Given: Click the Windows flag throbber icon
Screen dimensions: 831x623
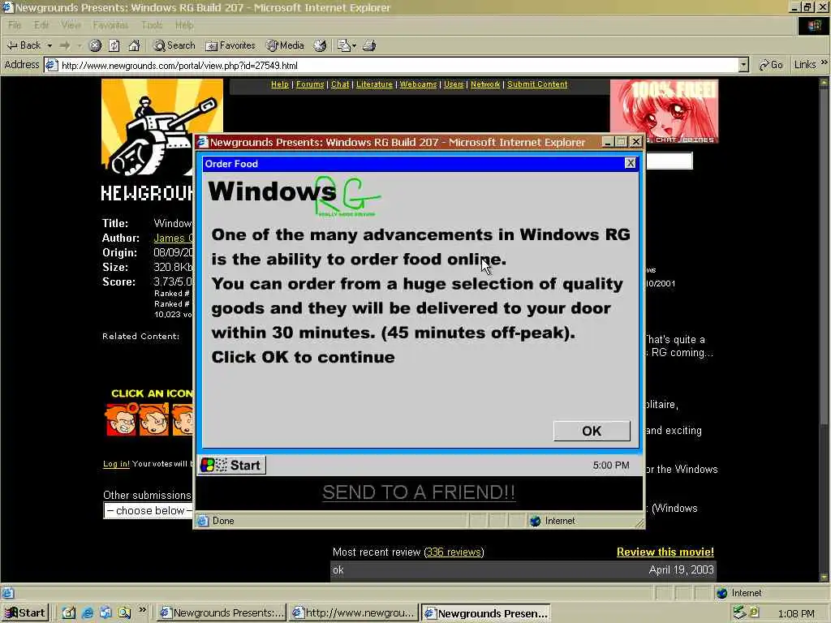Looking at the screenshot, I should pyautogui.click(x=813, y=25).
